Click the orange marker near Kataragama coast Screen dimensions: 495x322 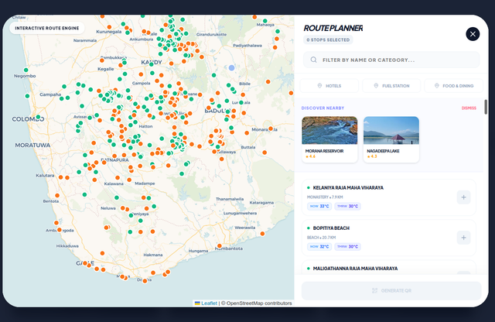coord(262,234)
